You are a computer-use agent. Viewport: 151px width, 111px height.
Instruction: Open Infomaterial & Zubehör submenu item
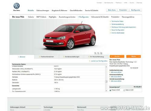[100, 17]
